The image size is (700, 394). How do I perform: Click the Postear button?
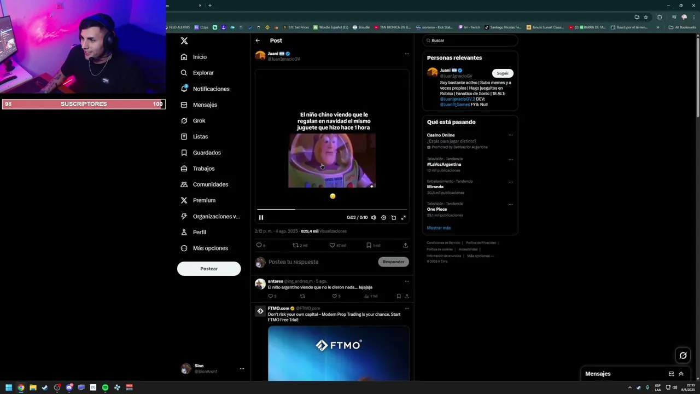pyautogui.click(x=209, y=269)
